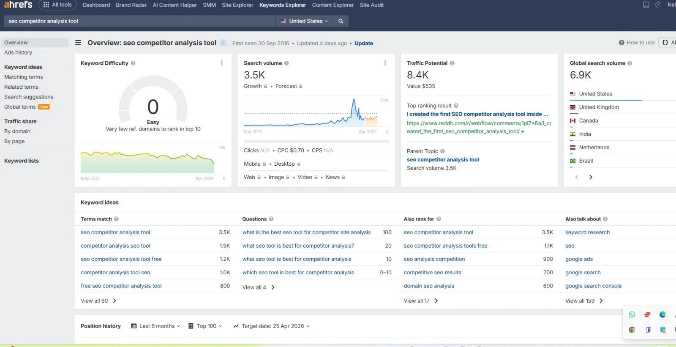The height and width of the screenshot is (347, 676).
Task: Click the Ahrefs logo
Action: point(18,5)
